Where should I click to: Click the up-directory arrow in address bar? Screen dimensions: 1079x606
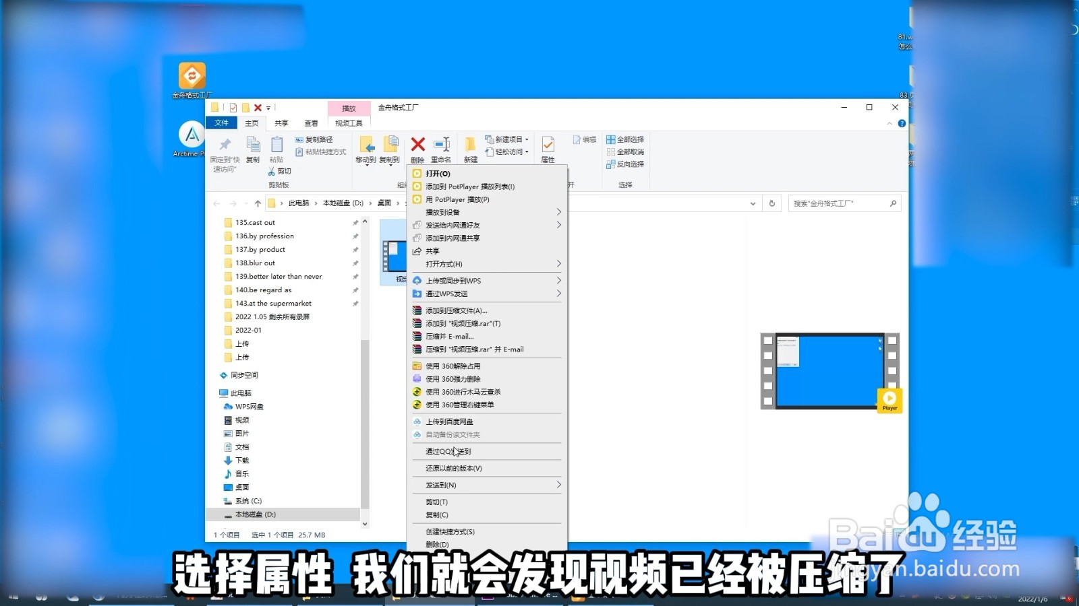pos(258,203)
